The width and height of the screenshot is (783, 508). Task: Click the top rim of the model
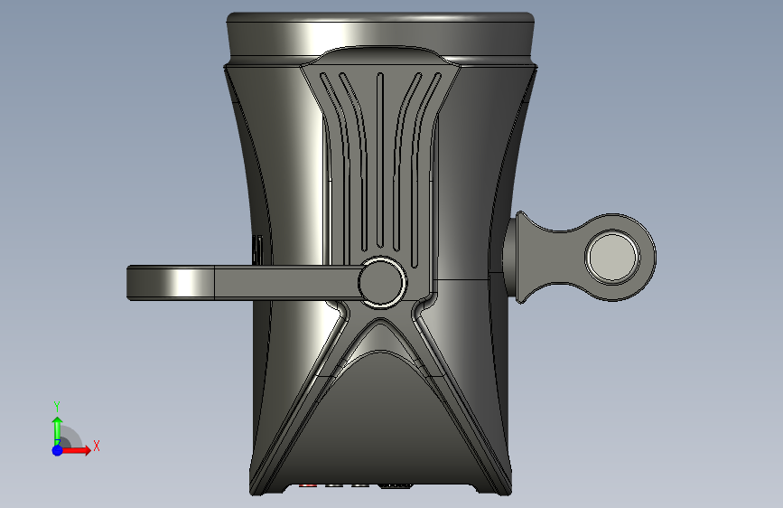(x=380, y=17)
